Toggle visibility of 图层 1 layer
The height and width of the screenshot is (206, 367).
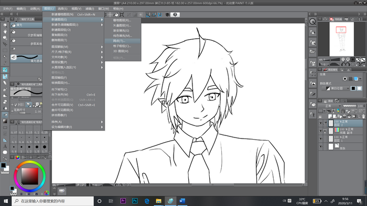pos(321,139)
